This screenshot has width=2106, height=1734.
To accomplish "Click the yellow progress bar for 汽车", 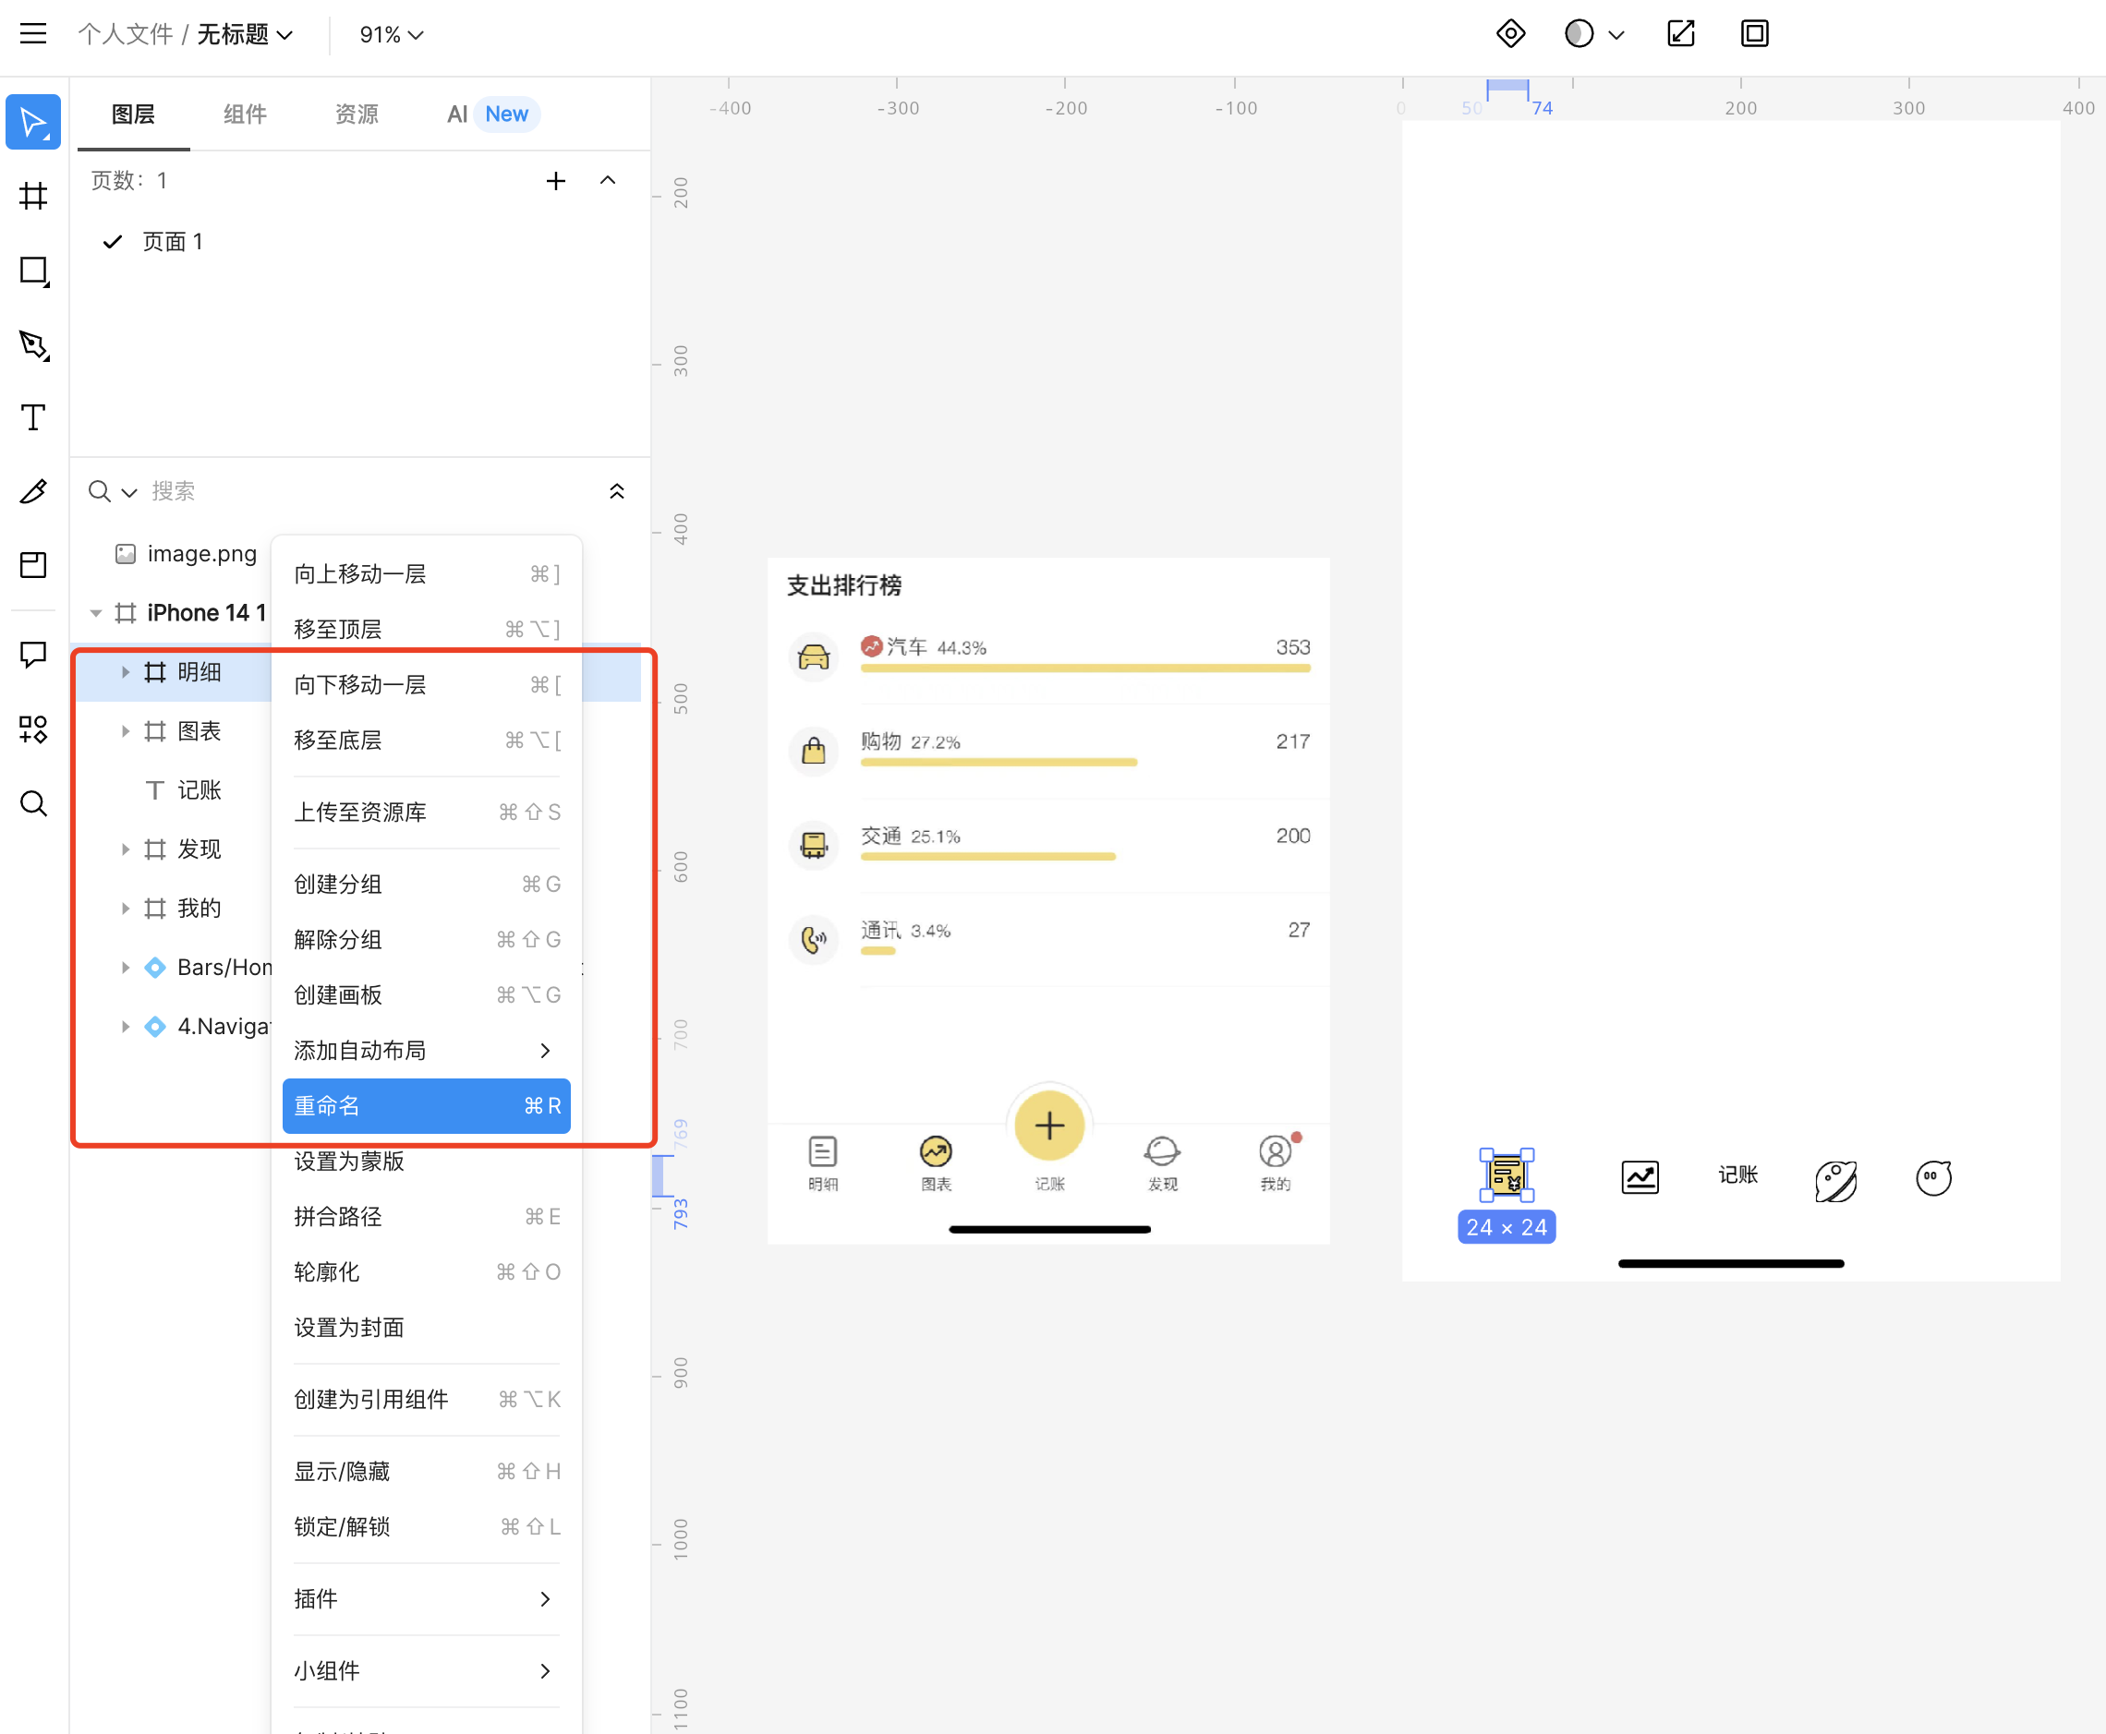I will [1084, 671].
